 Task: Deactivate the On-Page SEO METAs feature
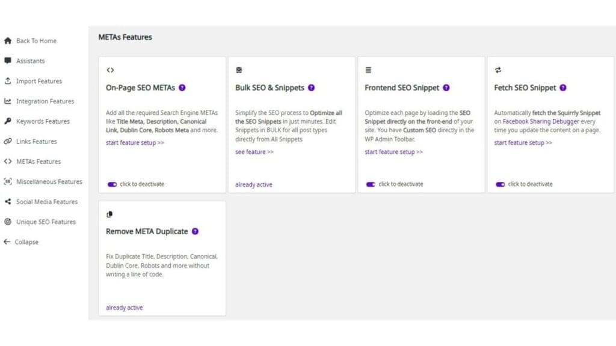[x=113, y=184]
